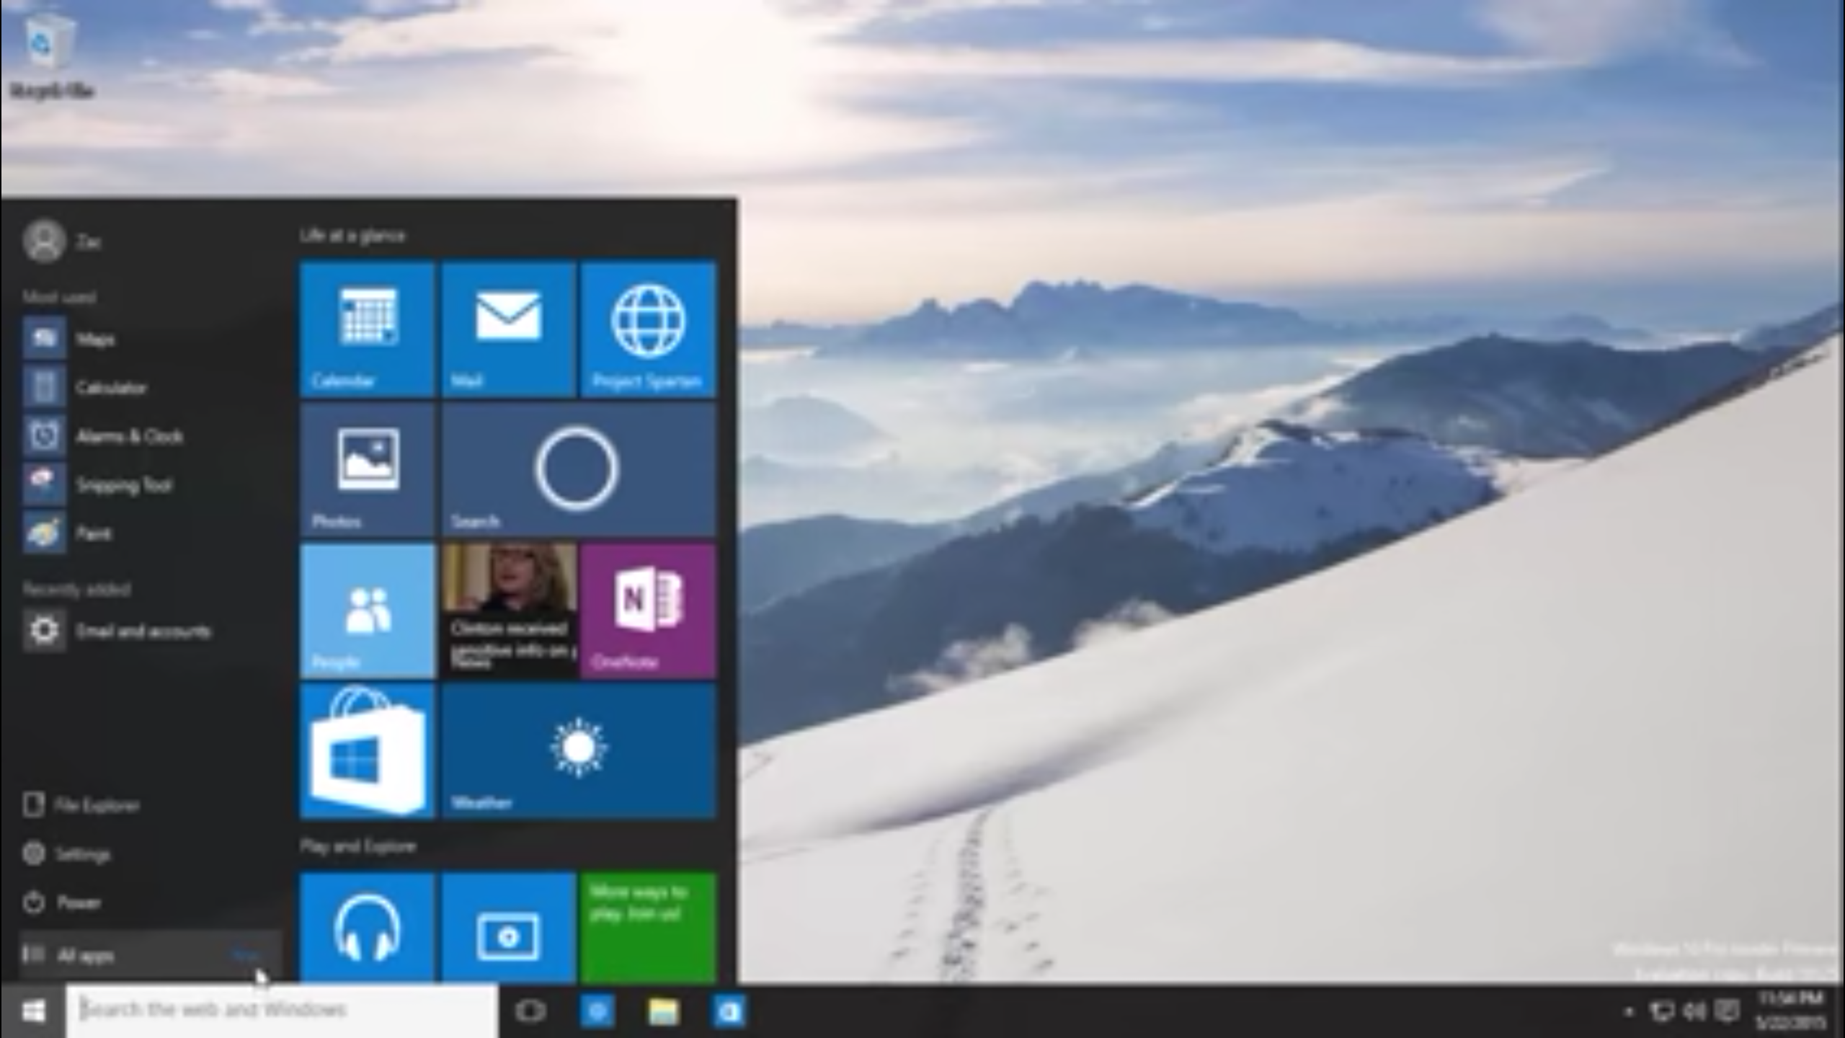Open the Power options menu
This screenshot has width=1845, height=1038.
[x=78, y=902]
